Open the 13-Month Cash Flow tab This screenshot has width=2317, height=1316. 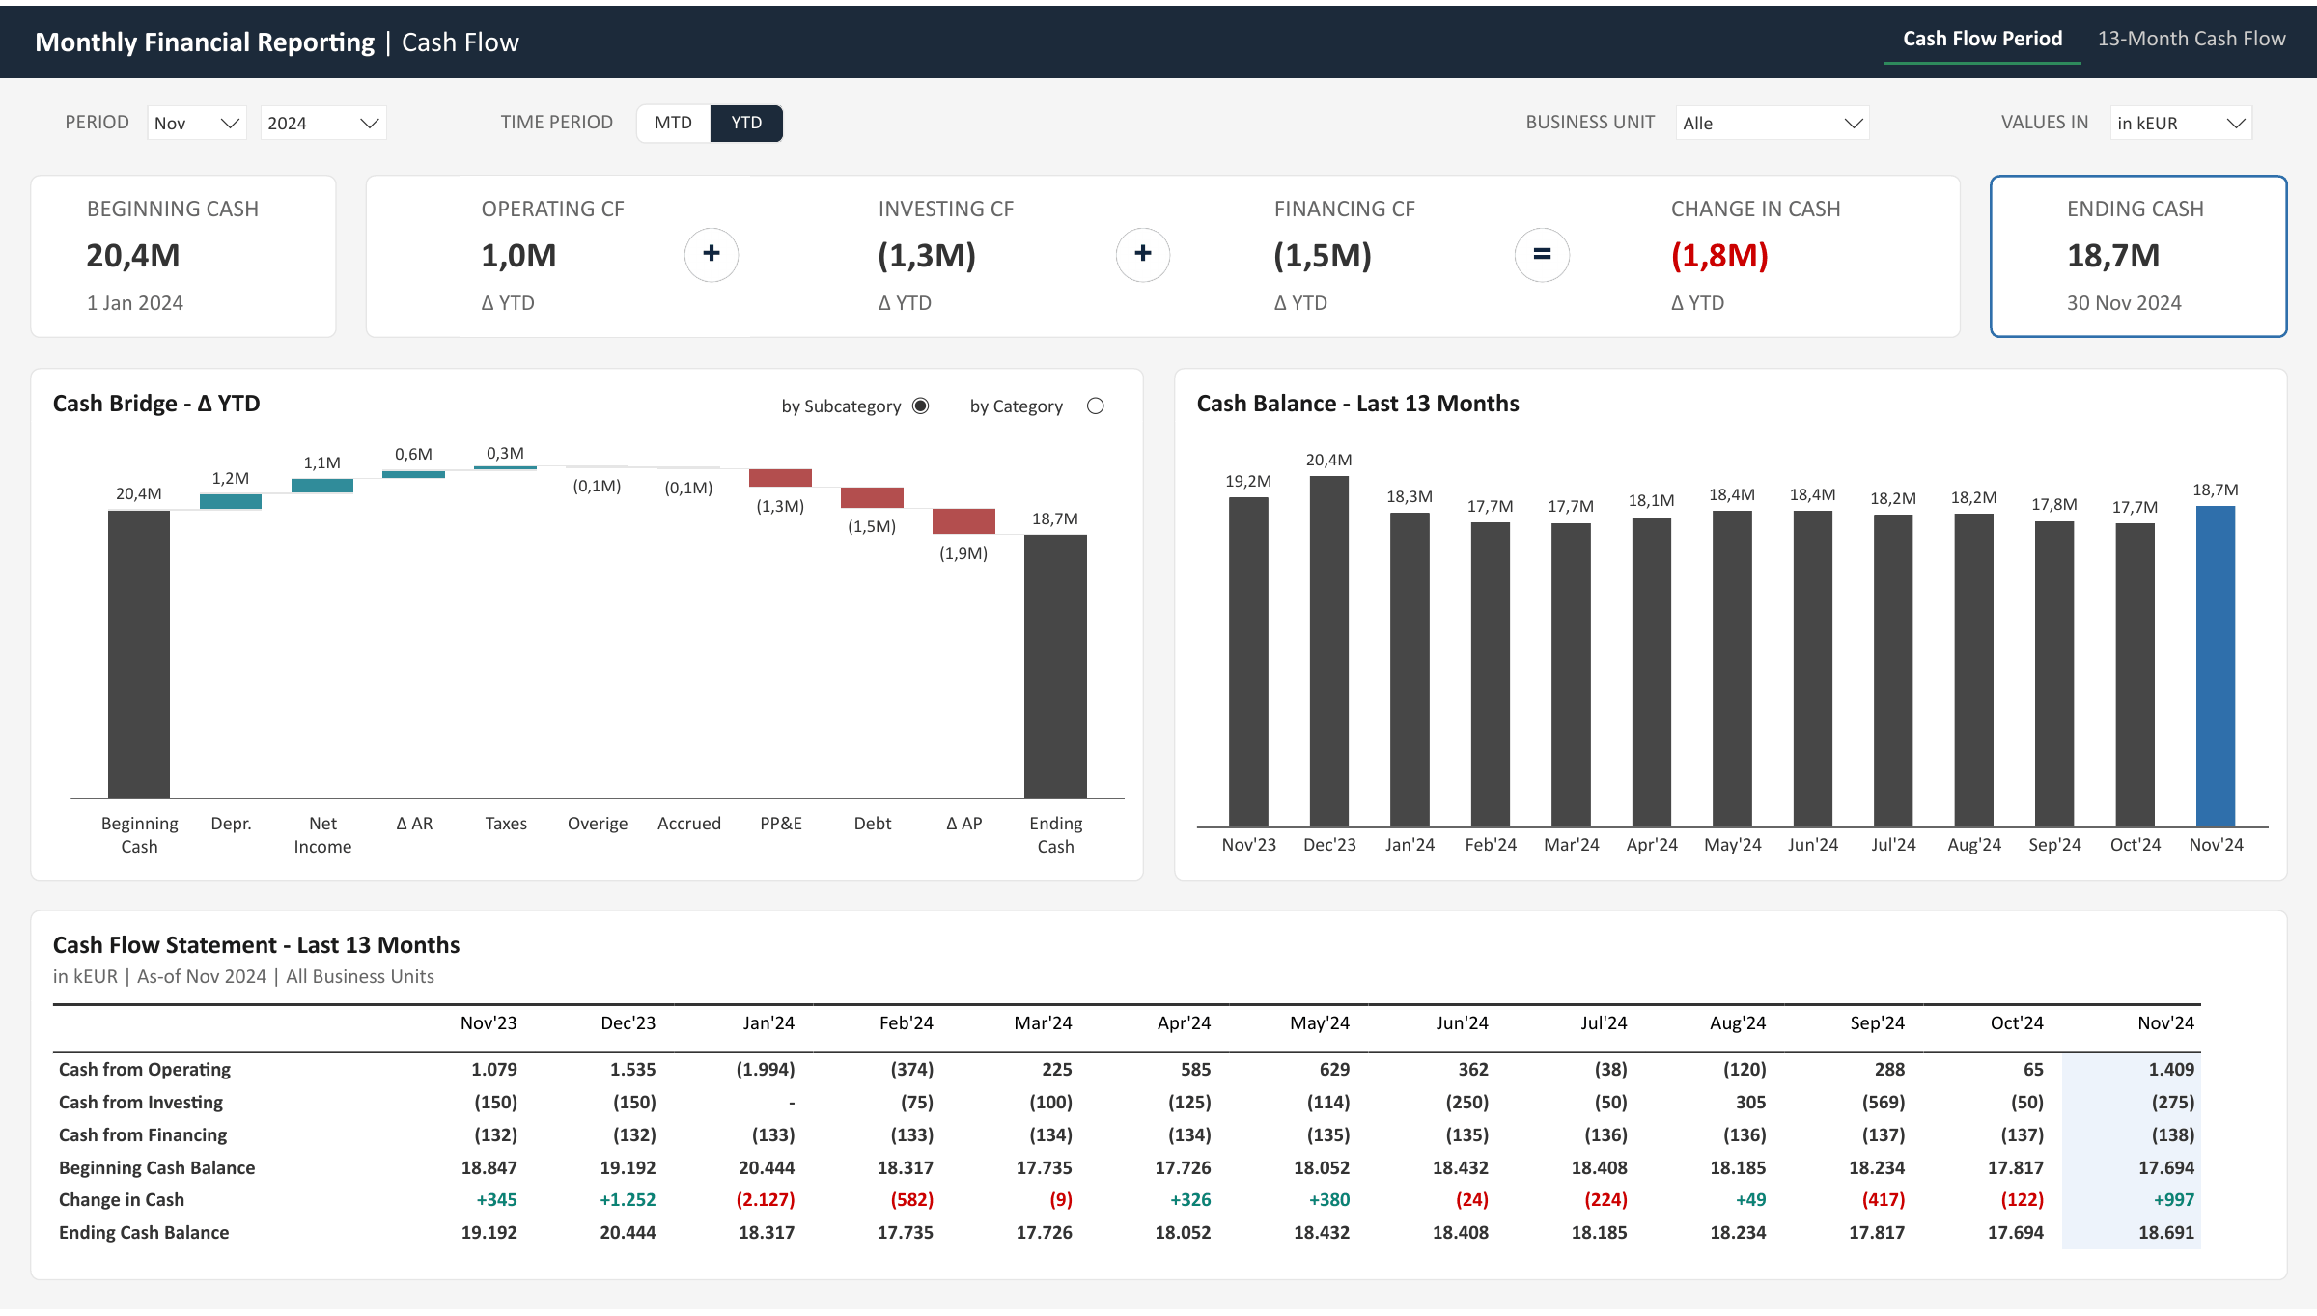pyautogui.click(x=2191, y=40)
